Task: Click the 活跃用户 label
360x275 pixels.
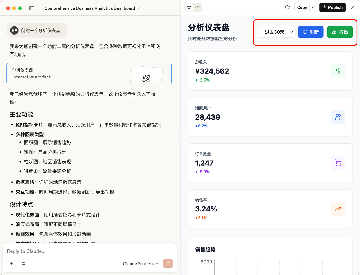Action: click(x=203, y=108)
